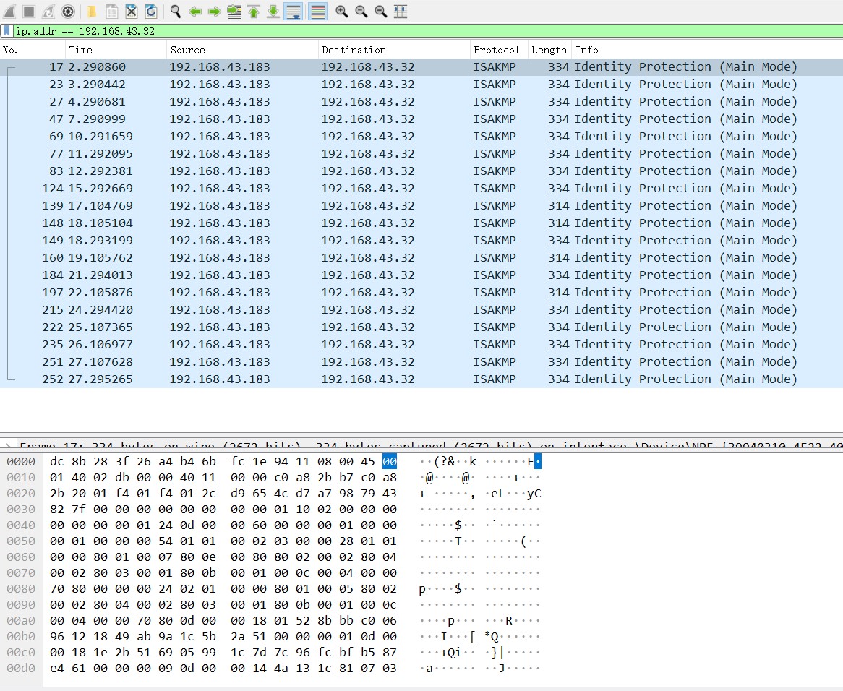
Task: Select packet 215 at time 24.294420
Action: click(421, 310)
